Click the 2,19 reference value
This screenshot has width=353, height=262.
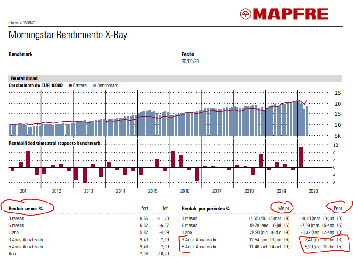tap(165, 240)
